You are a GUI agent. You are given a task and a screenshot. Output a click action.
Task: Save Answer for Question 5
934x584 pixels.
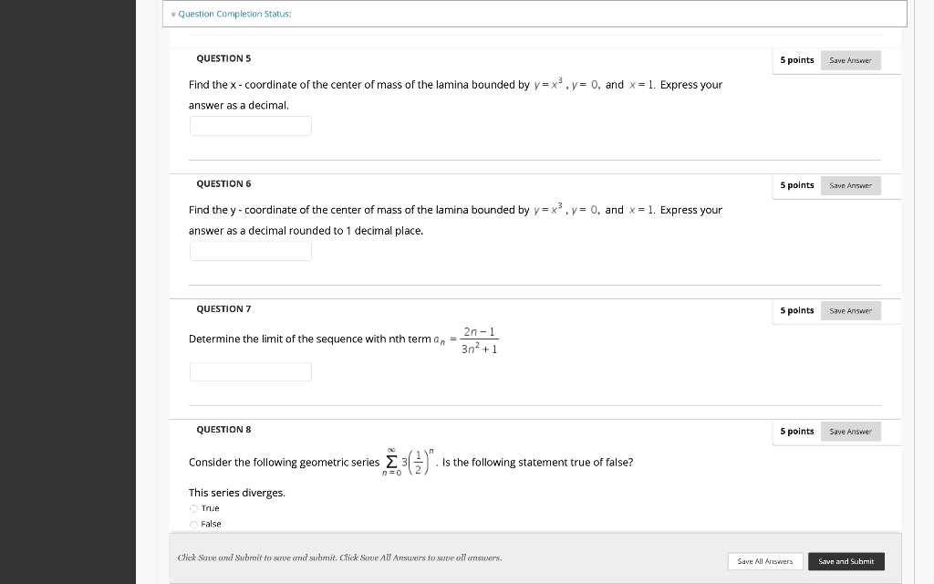850,59
